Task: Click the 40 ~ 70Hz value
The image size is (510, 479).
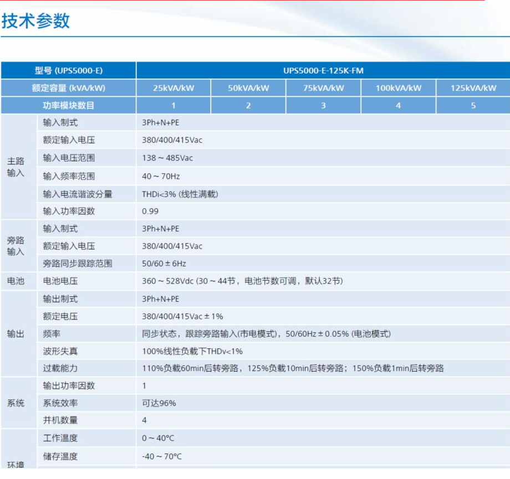Action: tap(161, 177)
